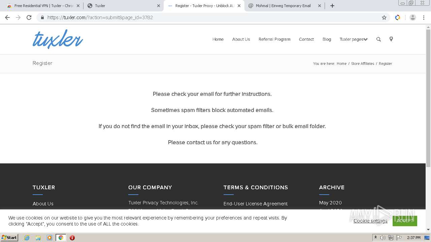Show hidden tray icons arrow
Screen dimensions: 431x242
pyautogui.click(x=375, y=237)
